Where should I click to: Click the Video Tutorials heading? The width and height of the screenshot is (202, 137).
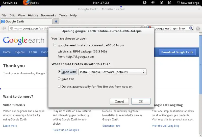point(14,105)
